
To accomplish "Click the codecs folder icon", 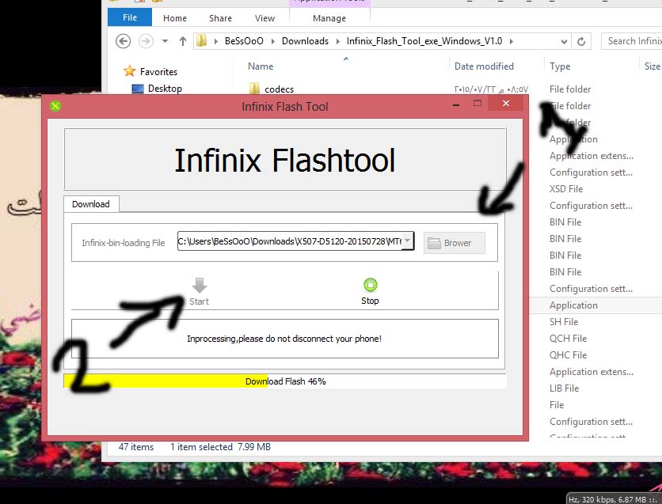I will point(254,89).
